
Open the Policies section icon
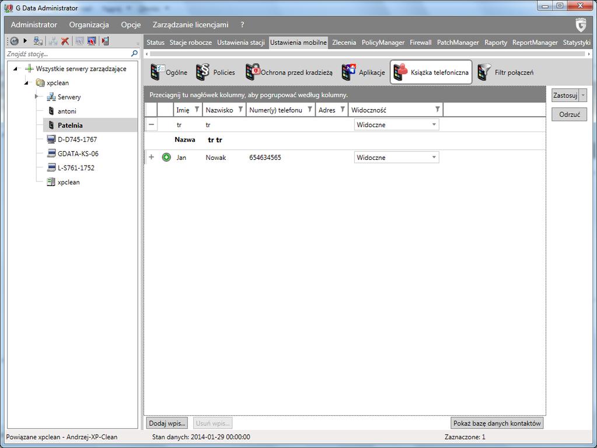click(x=215, y=72)
